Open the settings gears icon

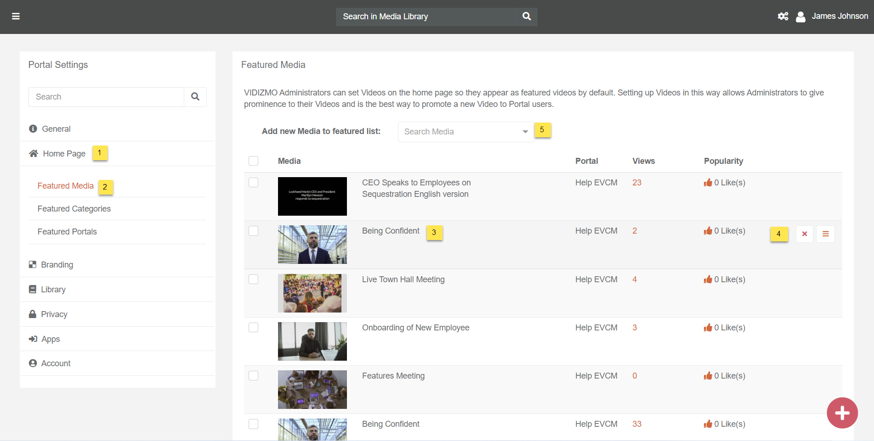coord(783,17)
